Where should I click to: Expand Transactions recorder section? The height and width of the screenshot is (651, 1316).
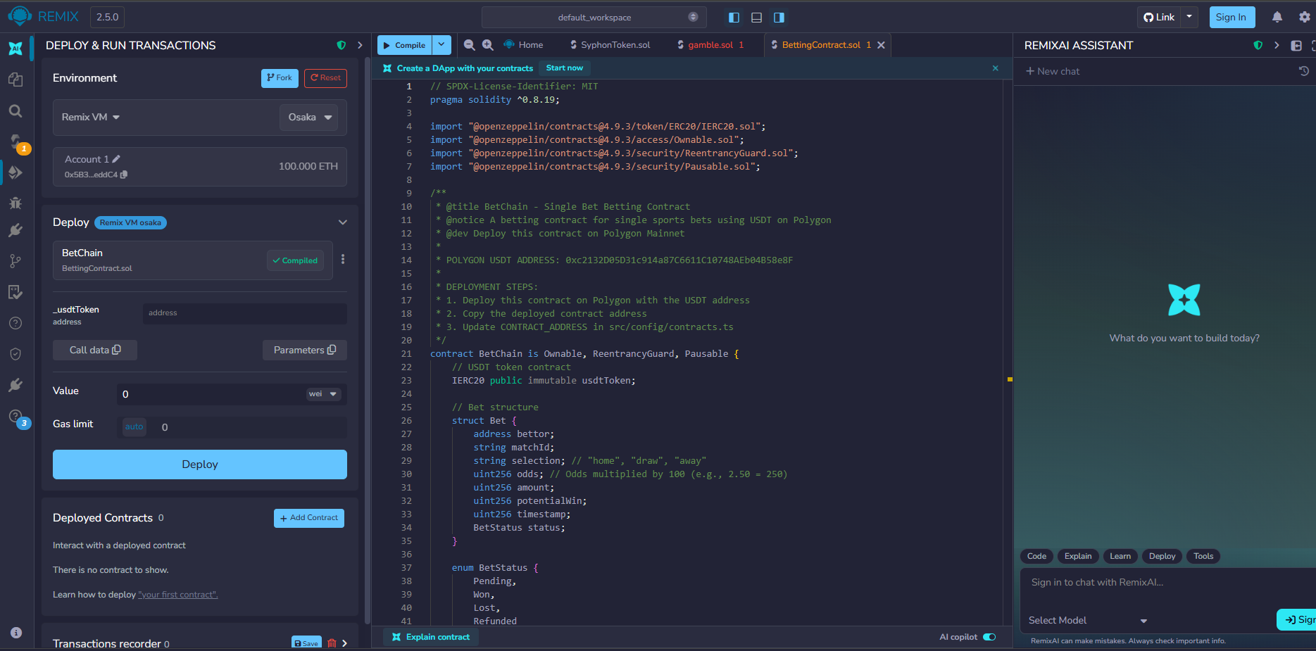tap(344, 643)
